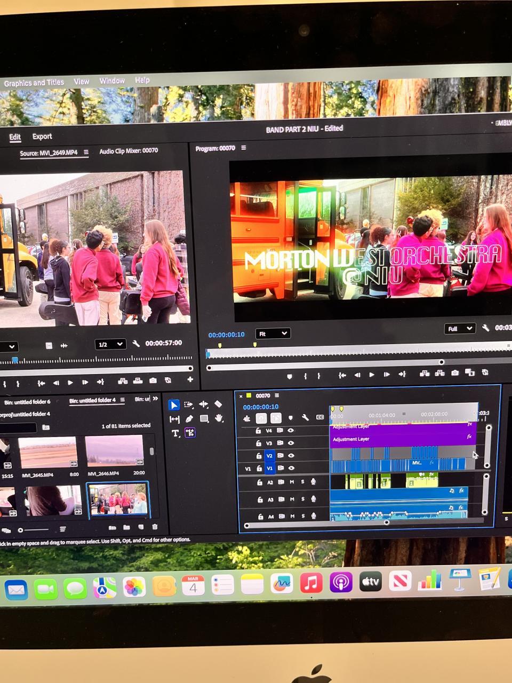This screenshot has width=512, height=683.
Task: Switch to Audio Clip Mixer: 00070 tab
Action: [129, 151]
